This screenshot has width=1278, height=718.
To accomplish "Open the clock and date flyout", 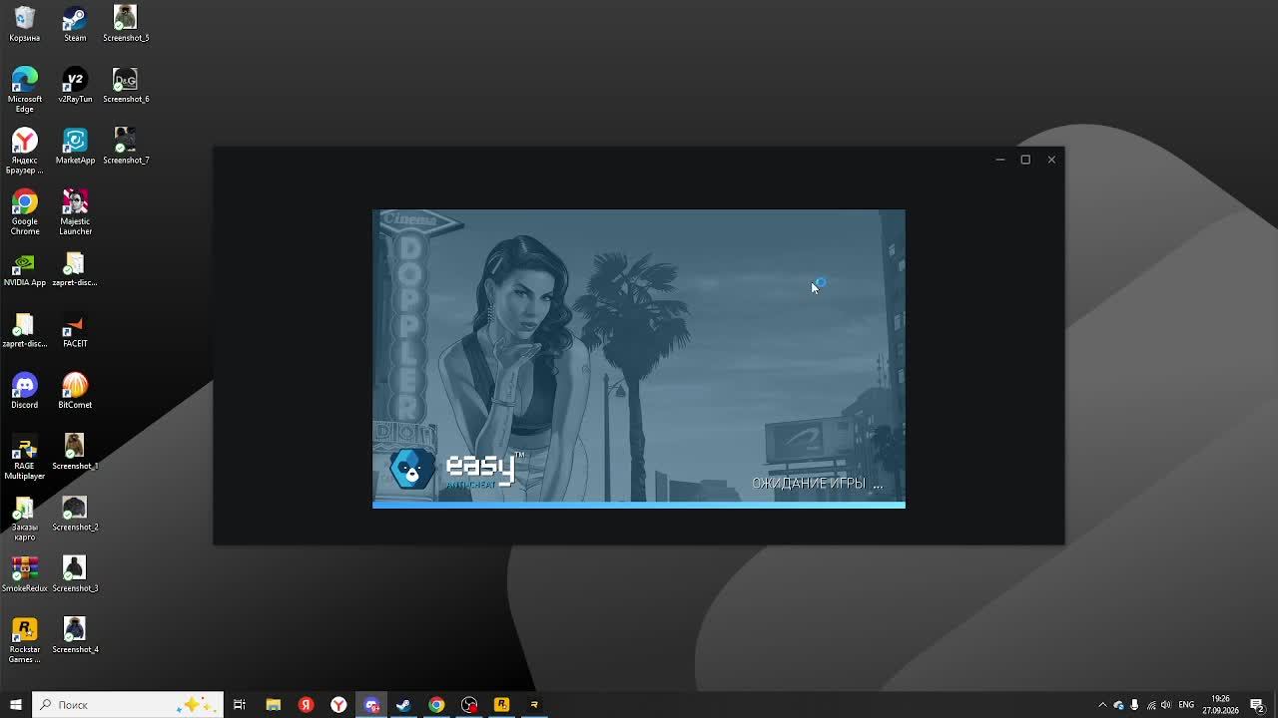I will coord(1220,705).
